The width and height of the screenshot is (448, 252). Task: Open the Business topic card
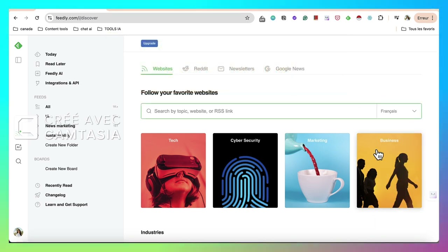(x=389, y=170)
